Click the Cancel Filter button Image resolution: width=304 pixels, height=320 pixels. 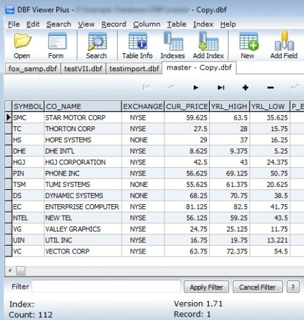[257, 287]
